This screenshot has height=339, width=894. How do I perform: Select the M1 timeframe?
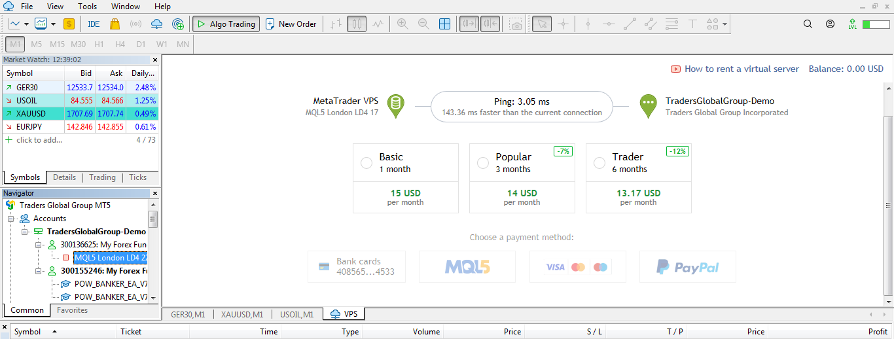pyautogui.click(x=16, y=45)
